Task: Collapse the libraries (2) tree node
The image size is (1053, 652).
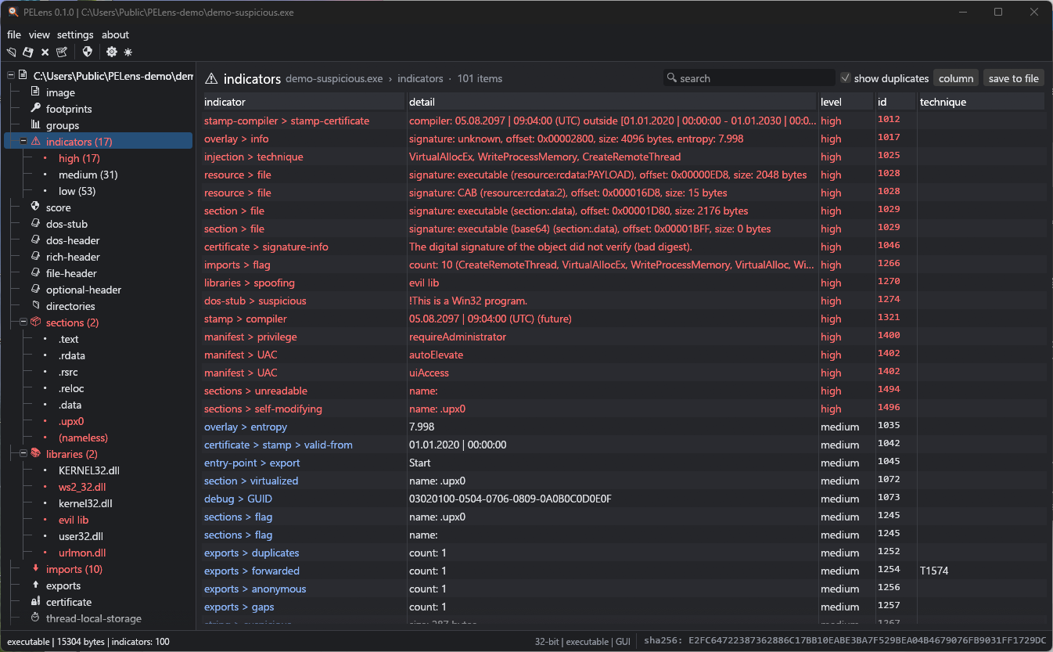Action: [23, 453]
